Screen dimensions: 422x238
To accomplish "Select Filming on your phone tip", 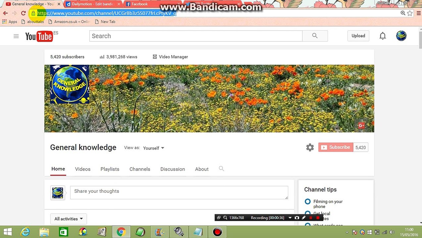I will tap(308, 202).
